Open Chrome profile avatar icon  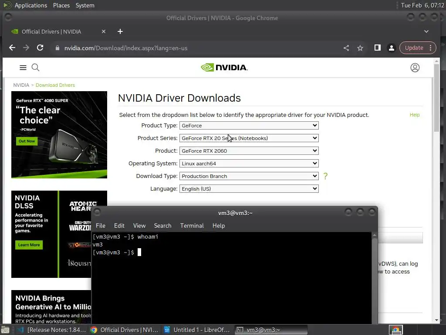(392, 48)
